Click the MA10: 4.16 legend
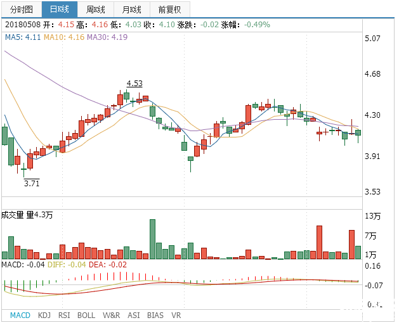 point(64,37)
